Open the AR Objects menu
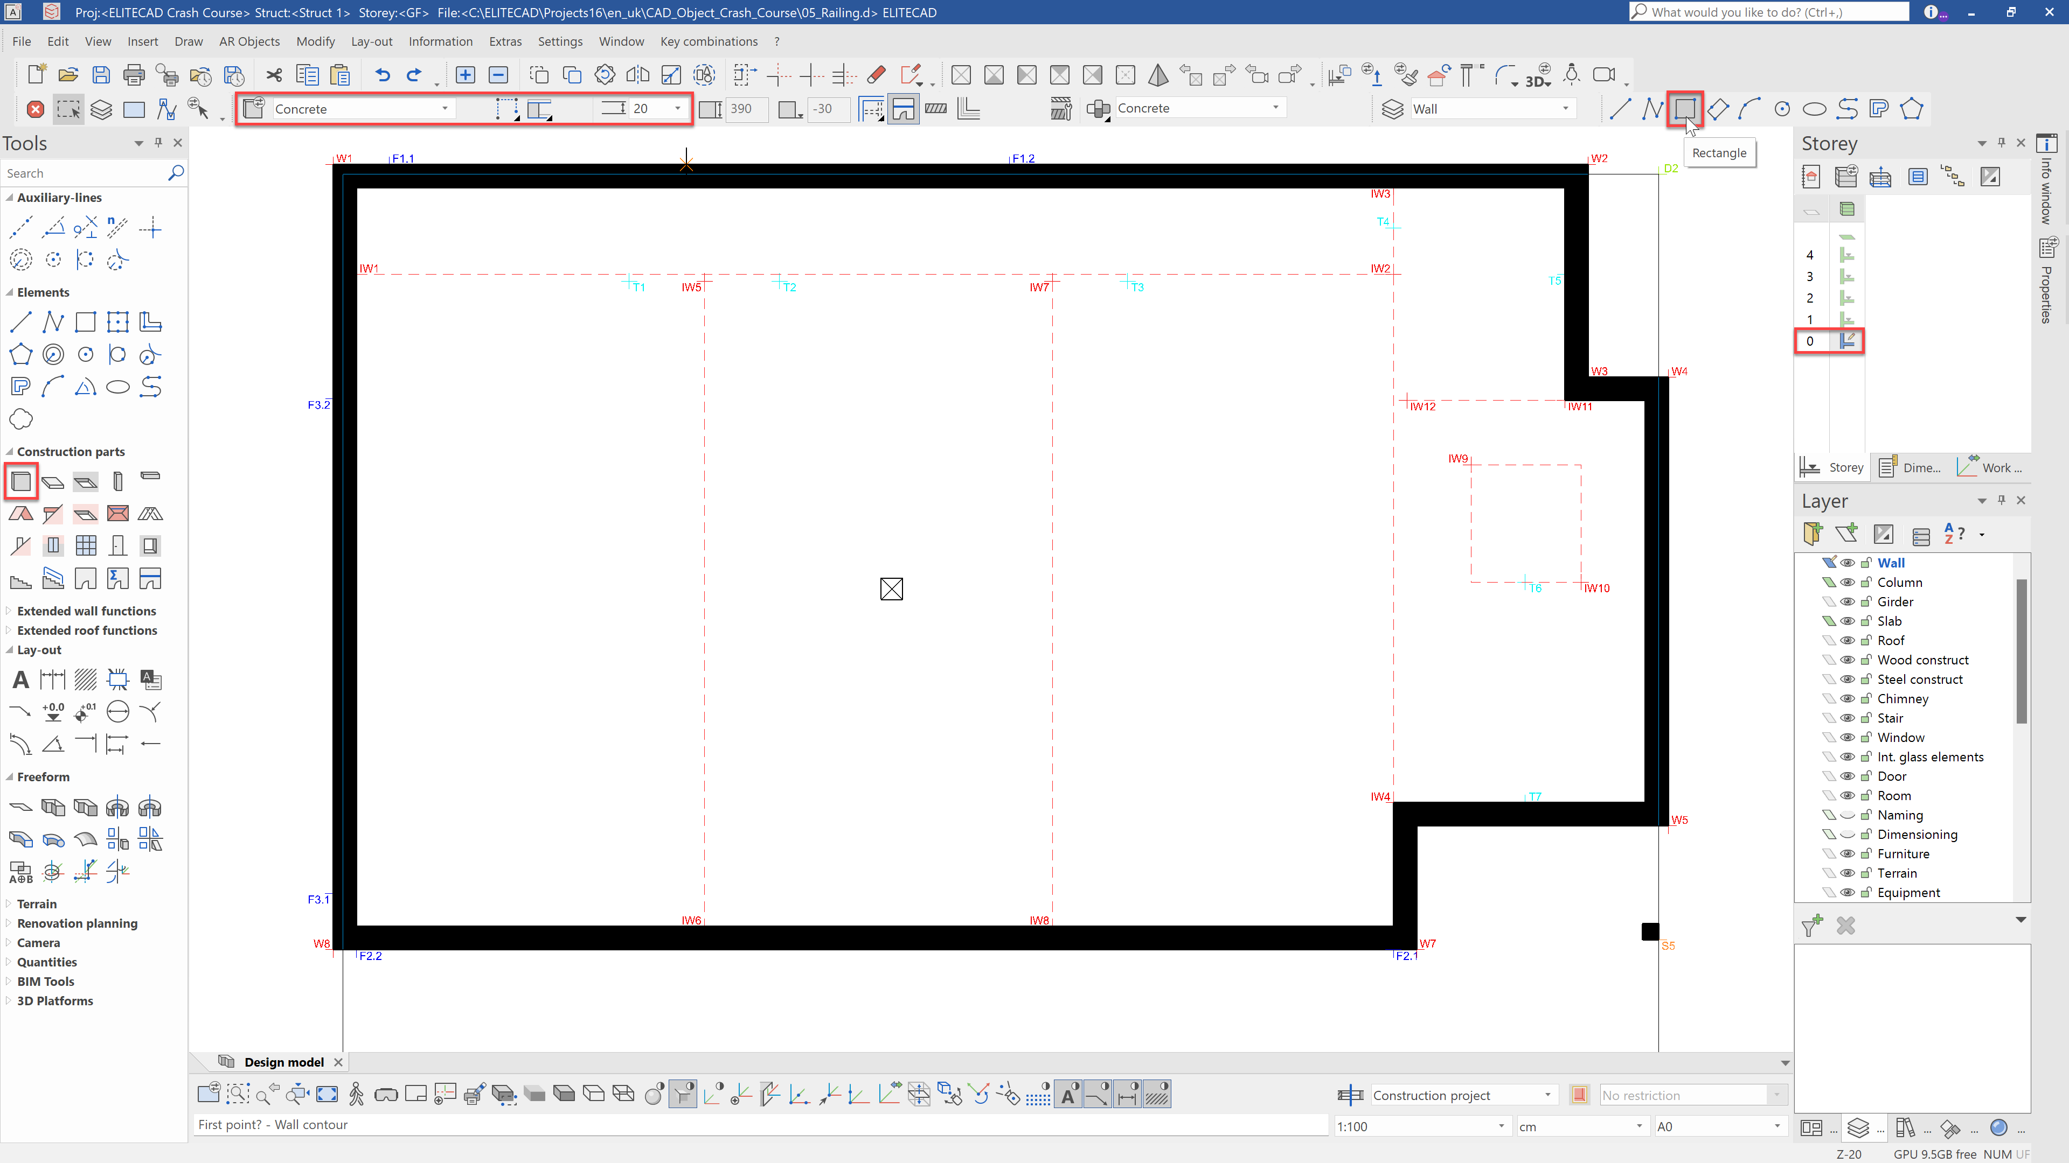 pos(249,41)
